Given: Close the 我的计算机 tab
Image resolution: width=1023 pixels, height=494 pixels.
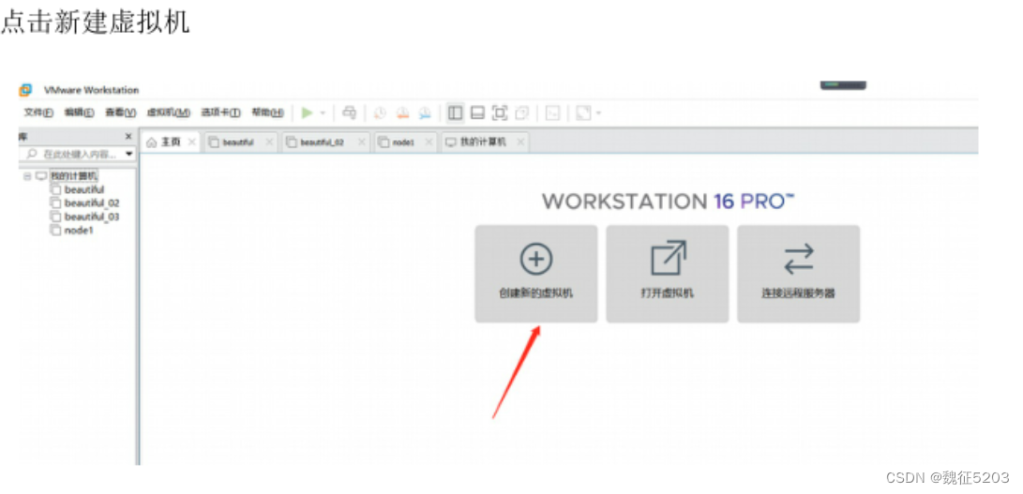Looking at the screenshot, I should [x=520, y=142].
